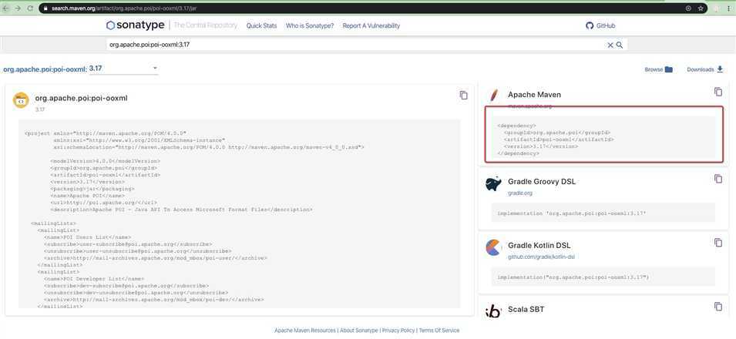Click the Gradle Groovy DSL heading
This screenshot has height=339, width=736.
point(542,182)
